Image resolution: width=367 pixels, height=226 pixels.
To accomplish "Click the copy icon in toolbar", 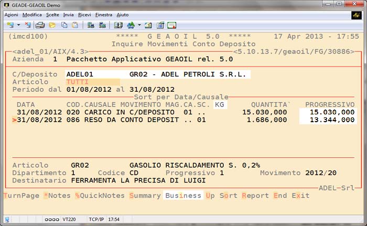I will pos(63,25).
